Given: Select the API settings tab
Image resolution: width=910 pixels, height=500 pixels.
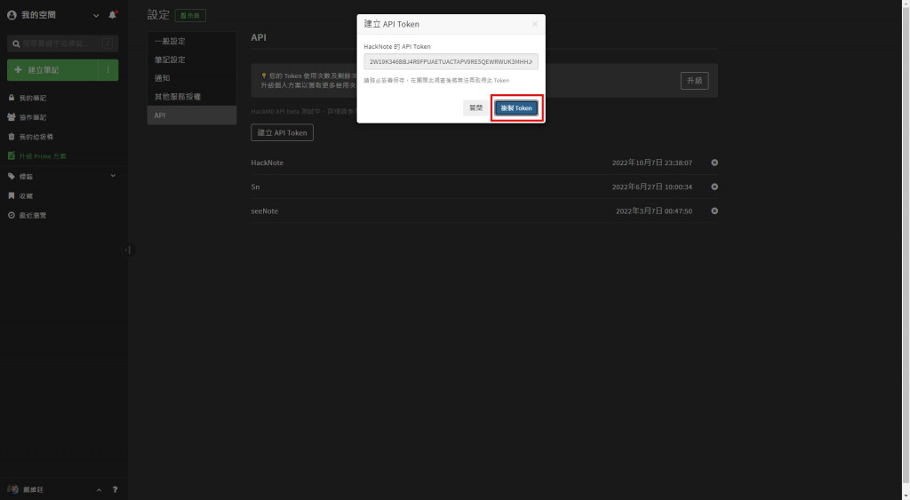Looking at the screenshot, I should [x=192, y=115].
